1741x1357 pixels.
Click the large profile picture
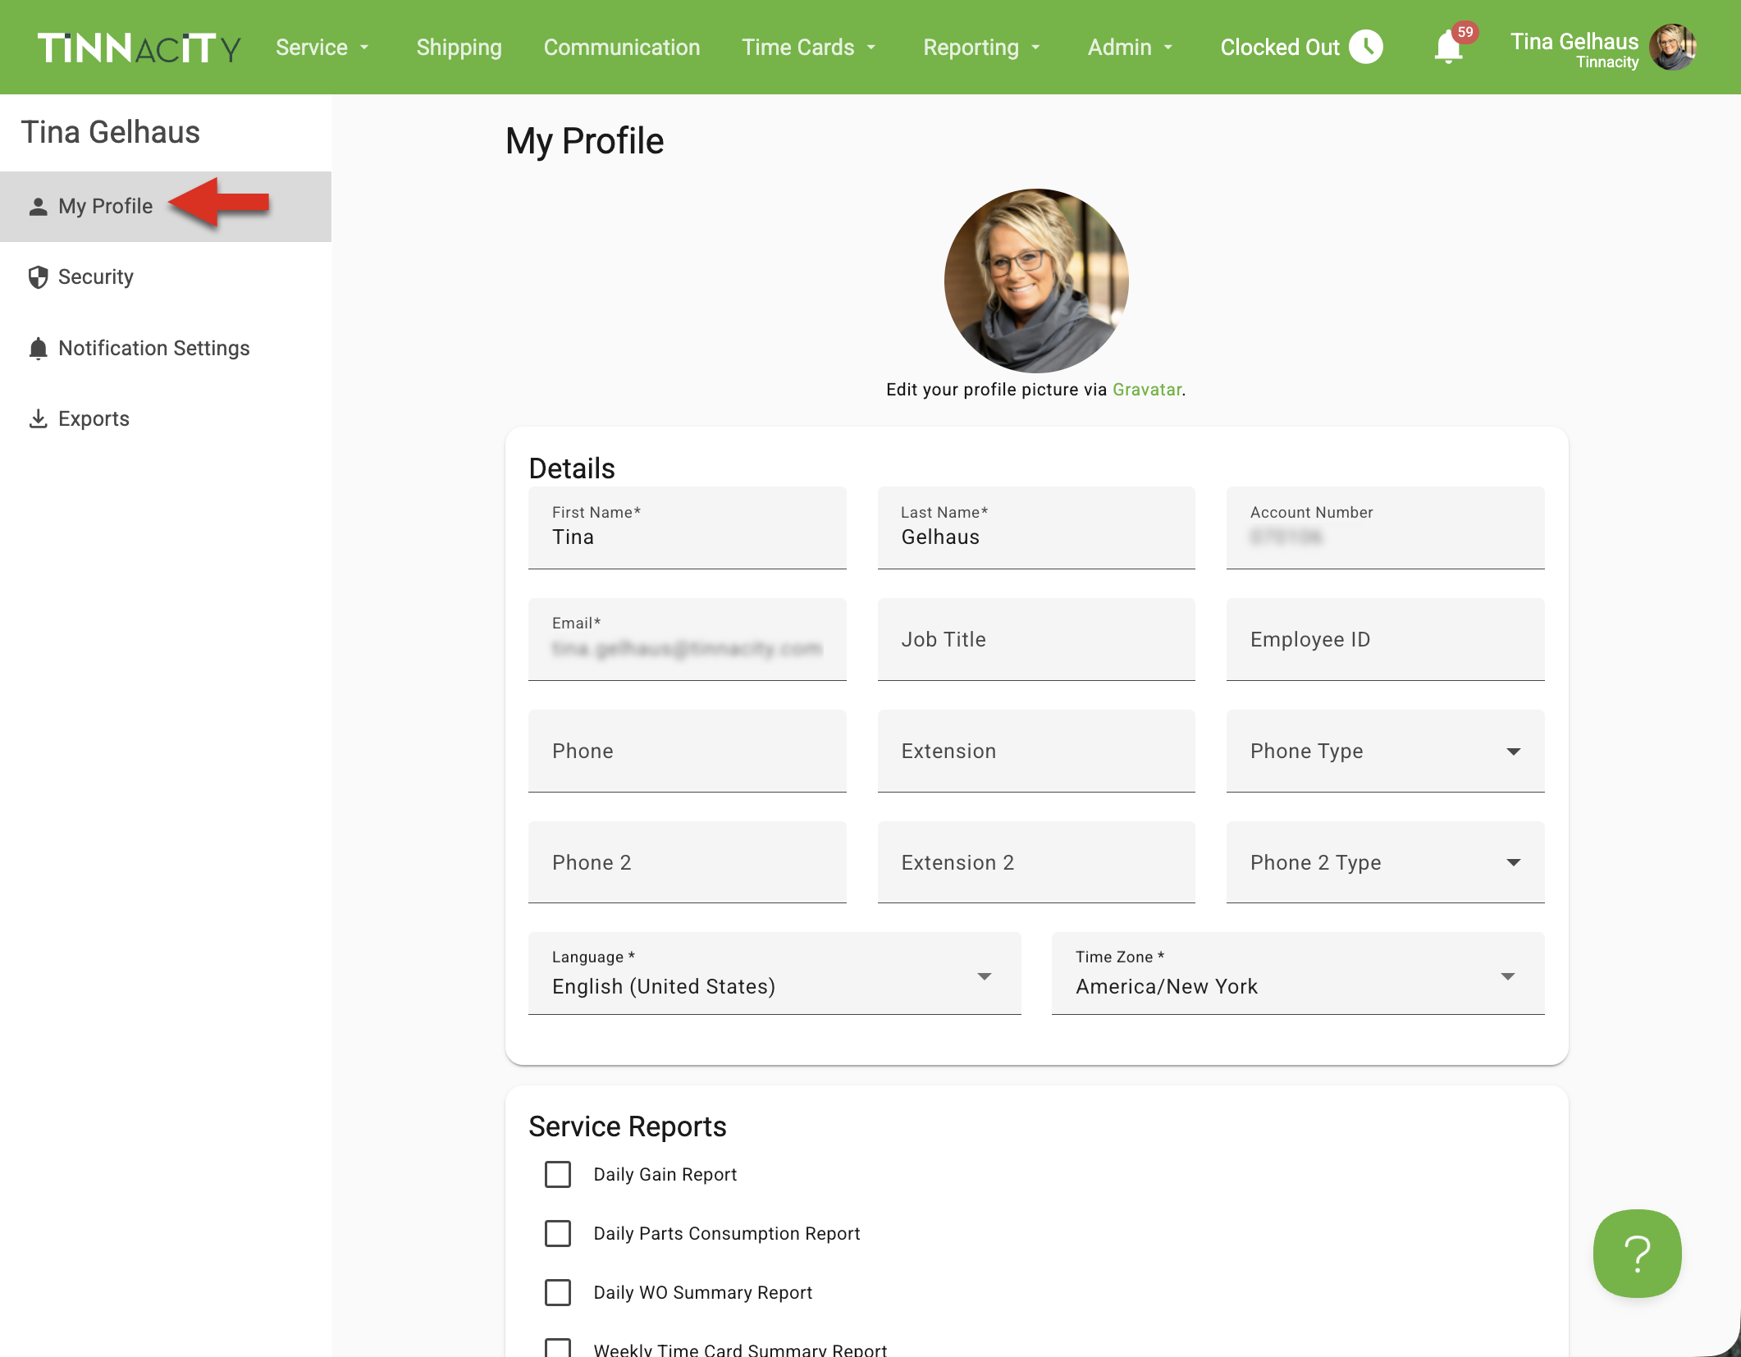(x=1036, y=281)
